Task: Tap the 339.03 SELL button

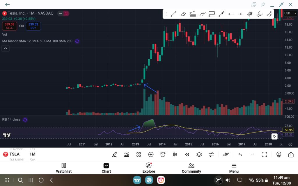Action: tap(9, 26)
